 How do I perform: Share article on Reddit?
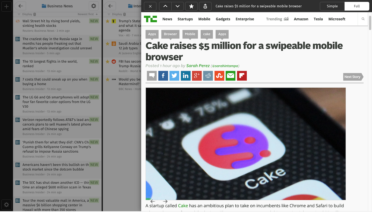coord(208,76)
